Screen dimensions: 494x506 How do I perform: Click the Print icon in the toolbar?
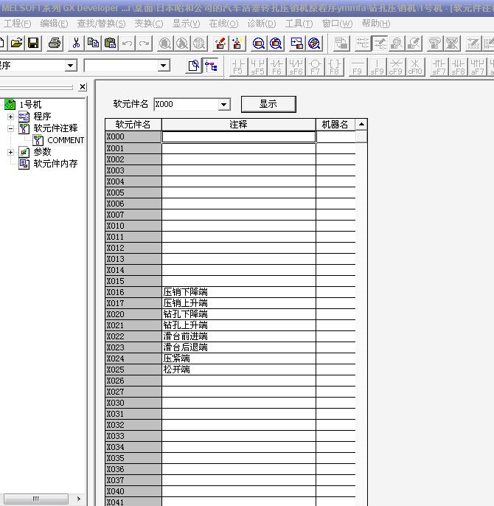55,44
